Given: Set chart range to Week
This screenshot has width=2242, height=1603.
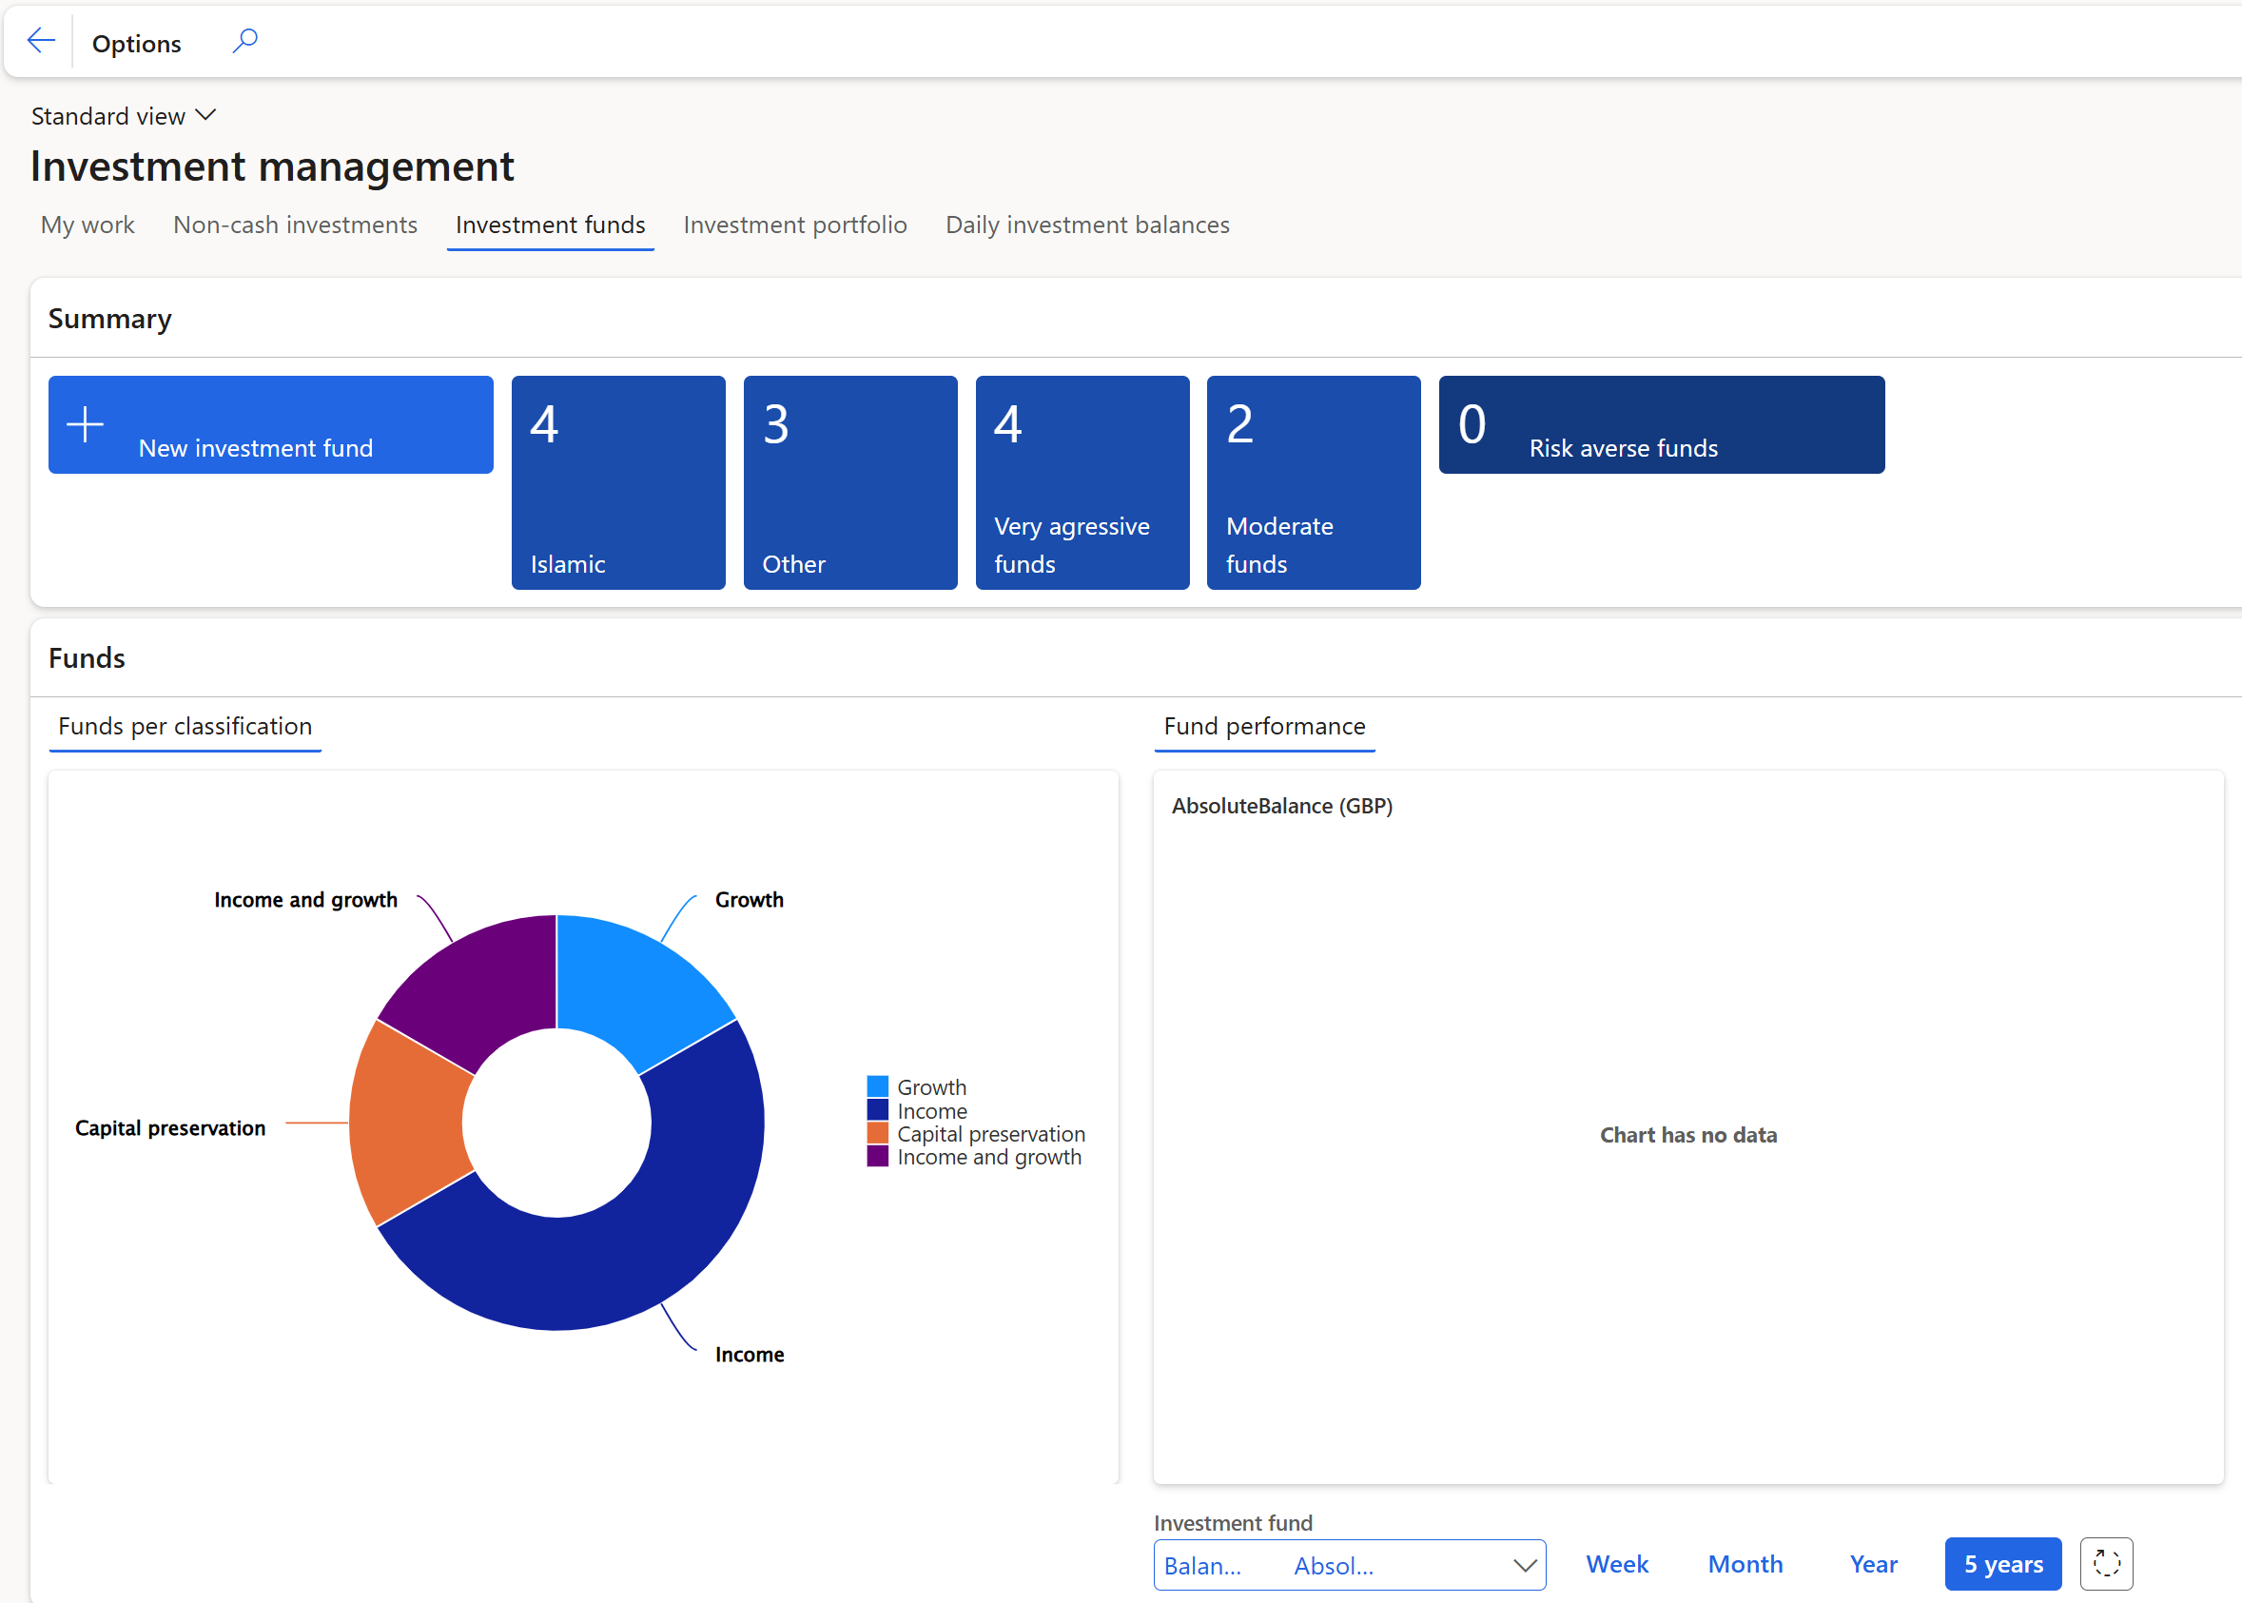Looking at the screenshot, I should point(1616,1565).
